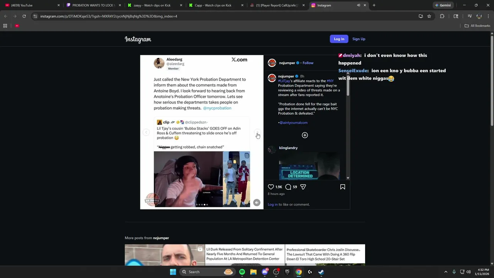Open the 1.9K likes count

click(x=279, y=187)
